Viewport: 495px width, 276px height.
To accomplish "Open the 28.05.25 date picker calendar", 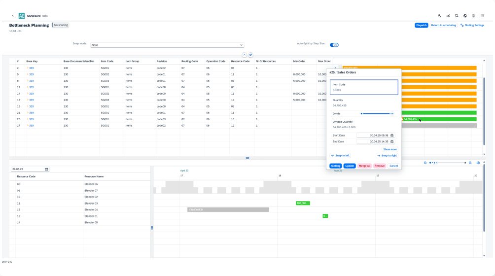I will click(46, 169).
